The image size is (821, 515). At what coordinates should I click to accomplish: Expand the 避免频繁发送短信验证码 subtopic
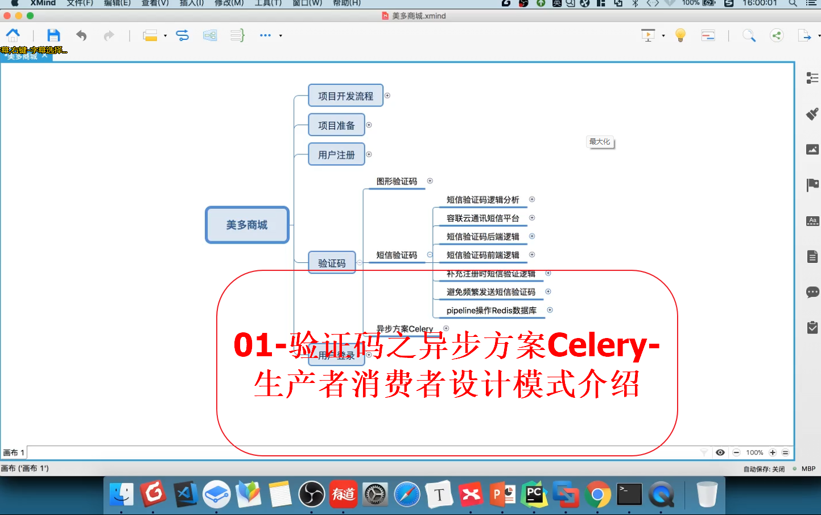548,291
